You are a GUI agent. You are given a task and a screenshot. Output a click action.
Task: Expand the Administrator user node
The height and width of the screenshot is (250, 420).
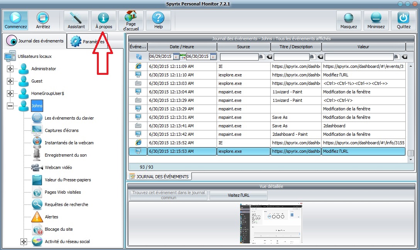pos(10,69)
